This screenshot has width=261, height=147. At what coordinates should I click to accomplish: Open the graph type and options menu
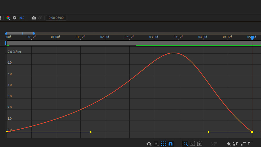pyautogui.click(x=156, y=144)
